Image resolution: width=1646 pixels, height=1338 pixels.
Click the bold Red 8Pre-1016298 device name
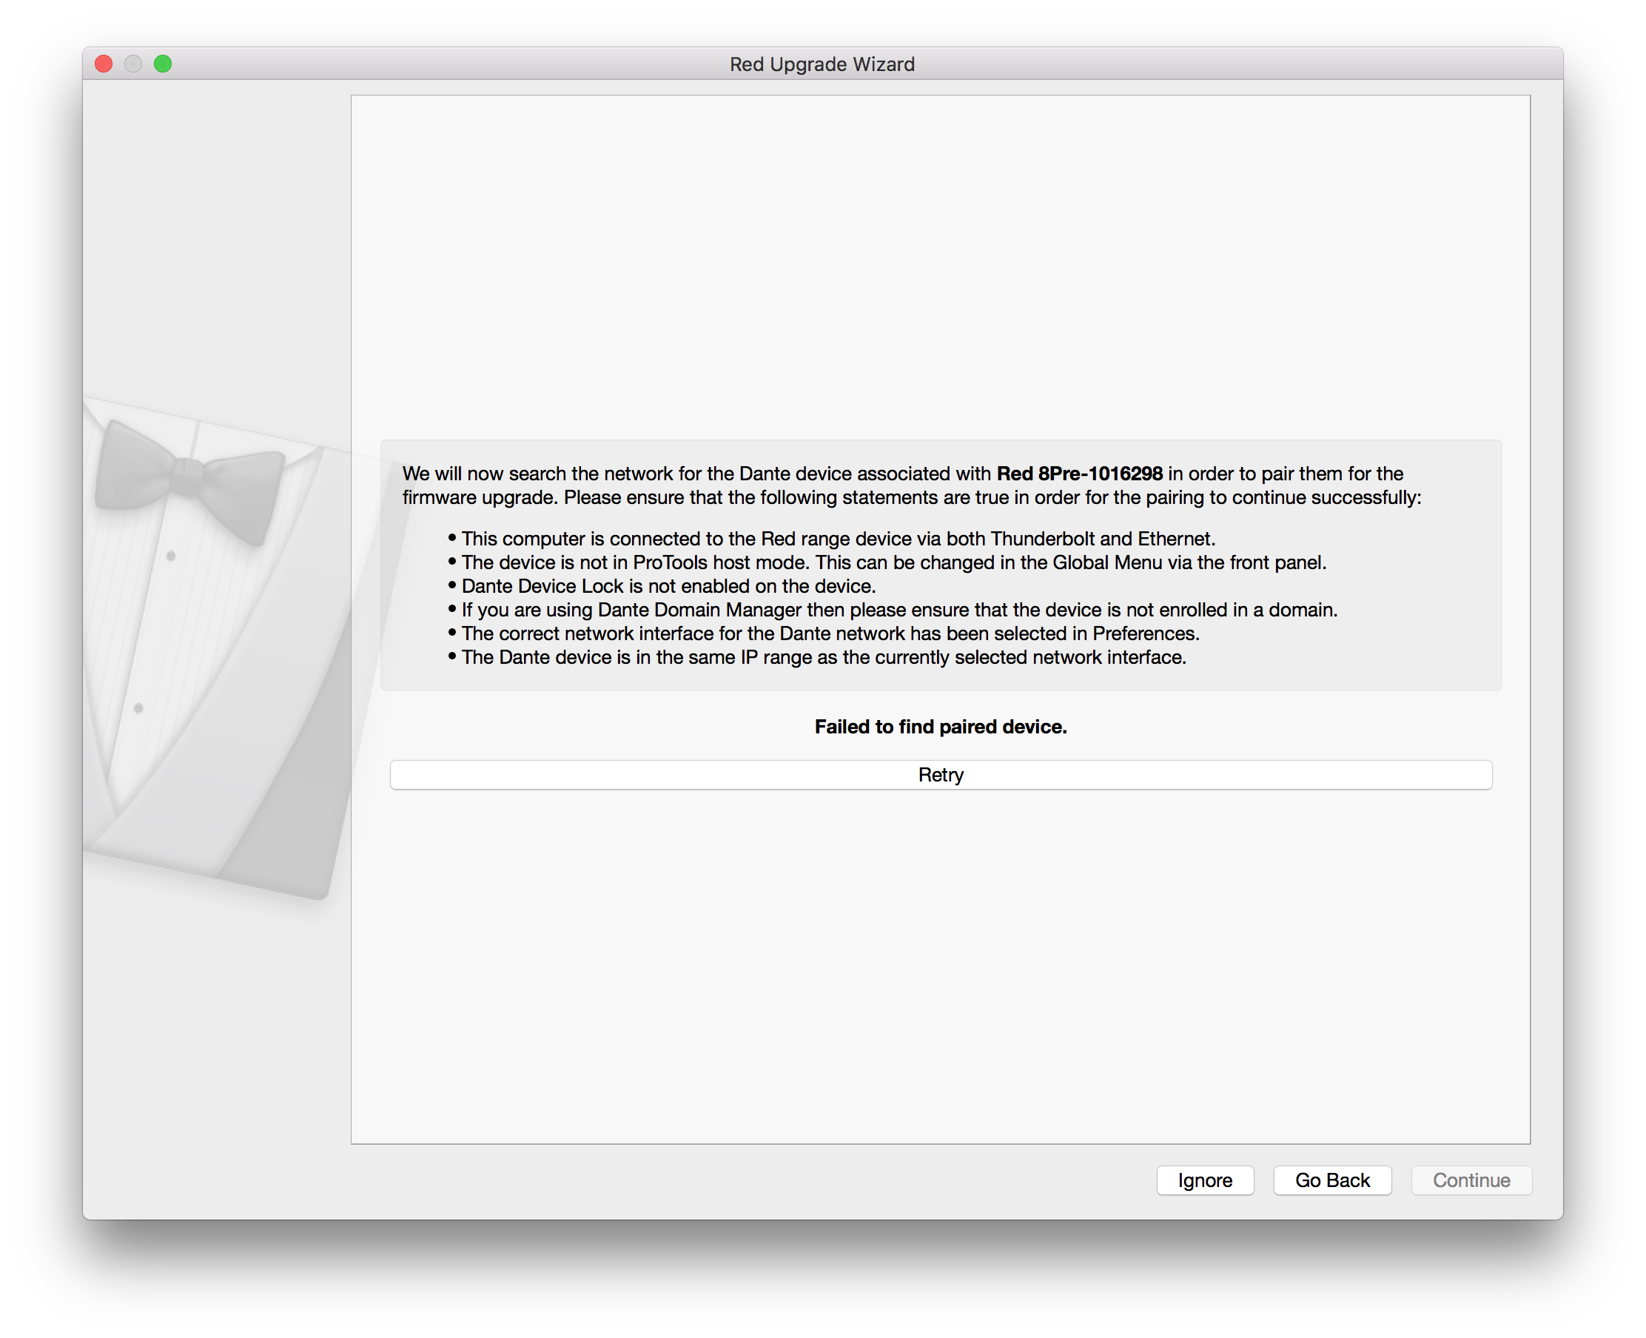pyautogui.click(x=1079, y=473)
